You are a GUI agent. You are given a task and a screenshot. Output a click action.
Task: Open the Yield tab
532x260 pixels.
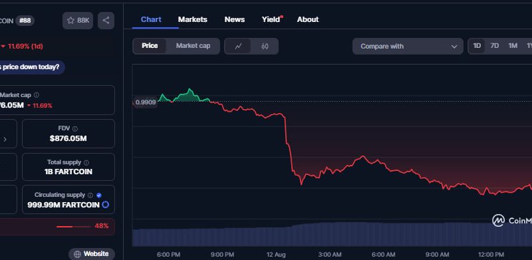pyautogui.click(x=272, y=20)
